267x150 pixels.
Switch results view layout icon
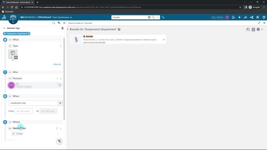pos(253,29)
